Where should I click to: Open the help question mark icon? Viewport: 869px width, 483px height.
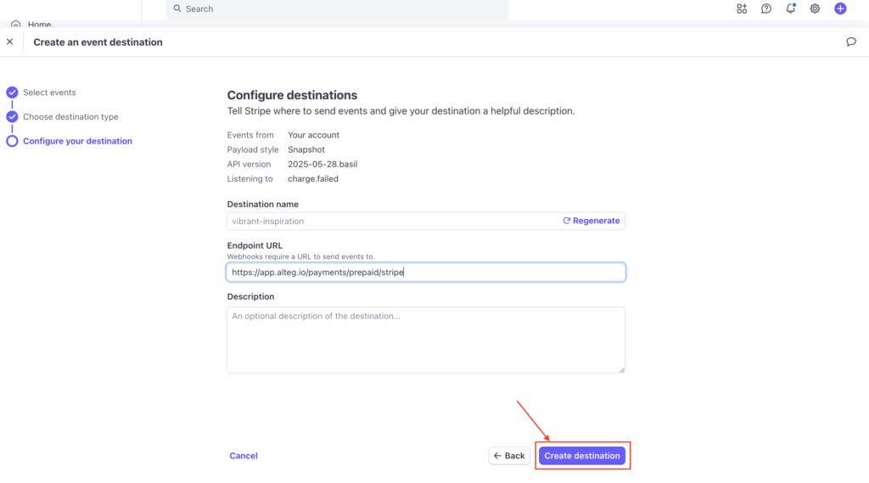tap(766, 8)
